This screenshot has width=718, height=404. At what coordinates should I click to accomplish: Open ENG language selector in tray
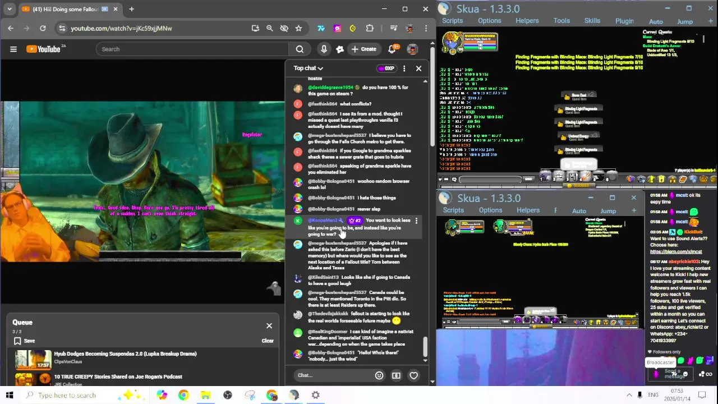[653, 395]
